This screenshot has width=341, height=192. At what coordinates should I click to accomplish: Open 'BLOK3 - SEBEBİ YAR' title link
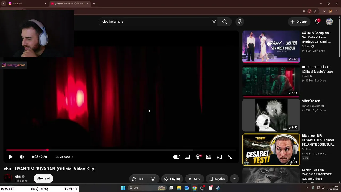[x=317, y=69]
